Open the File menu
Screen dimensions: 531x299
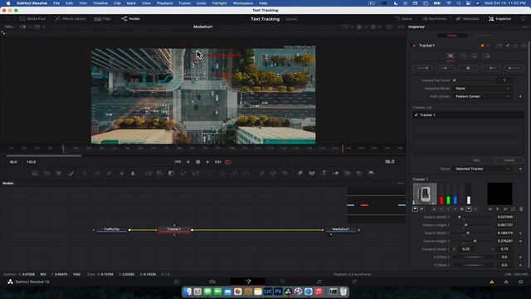pos(56,3)
